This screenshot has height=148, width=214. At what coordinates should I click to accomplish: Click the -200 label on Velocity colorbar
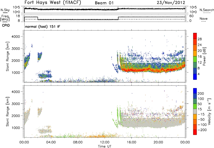(202, 130)
